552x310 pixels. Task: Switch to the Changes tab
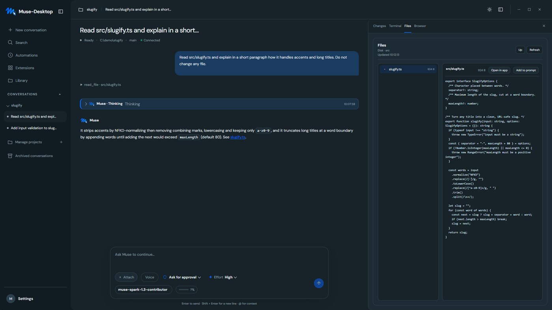coord(379,26)
